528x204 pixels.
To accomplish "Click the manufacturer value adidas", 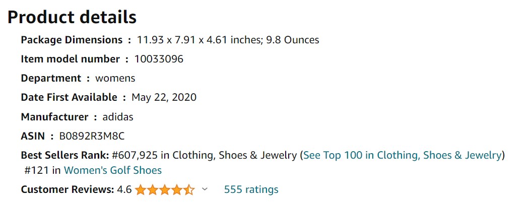I will coord(118,117).
